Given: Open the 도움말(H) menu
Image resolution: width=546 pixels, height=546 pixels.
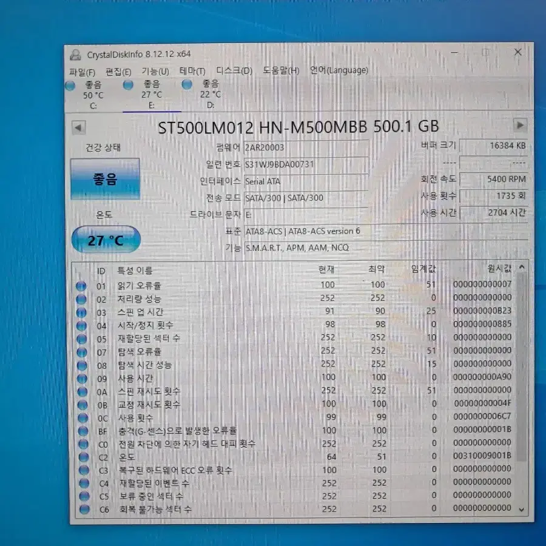Looking at the screenshot, I should point(281,70).
